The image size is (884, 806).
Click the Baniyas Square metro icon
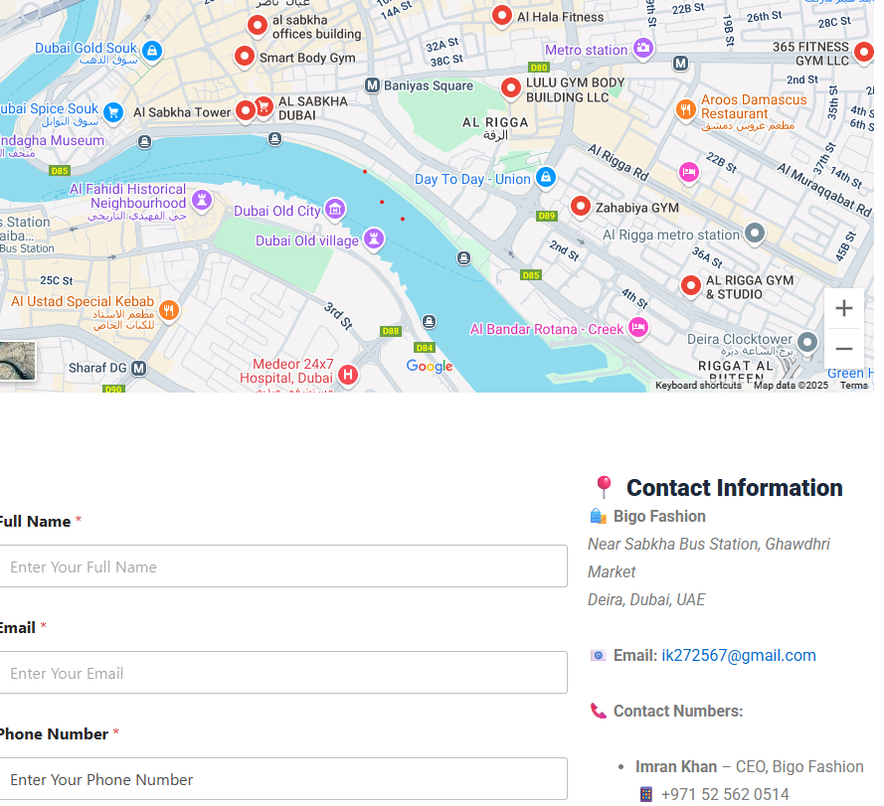point(372,85)
